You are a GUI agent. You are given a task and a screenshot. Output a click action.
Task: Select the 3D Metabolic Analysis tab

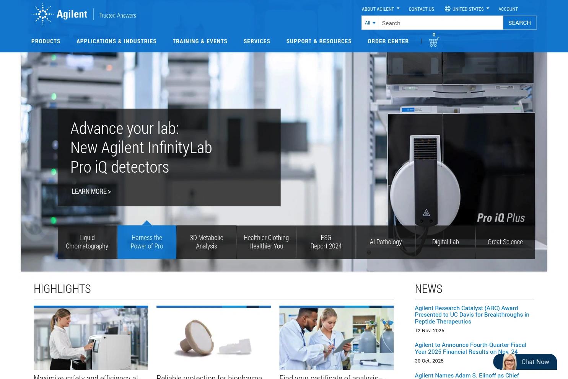[x=207, y=242]
